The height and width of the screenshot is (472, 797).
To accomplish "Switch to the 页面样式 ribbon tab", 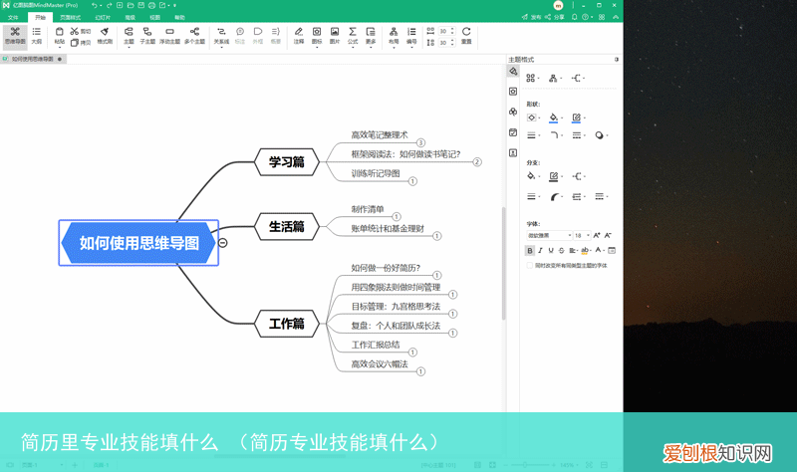I will point(70,17).
